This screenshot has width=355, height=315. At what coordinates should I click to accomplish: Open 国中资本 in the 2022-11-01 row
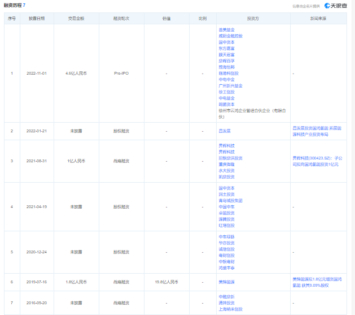(x=226, y=42)
